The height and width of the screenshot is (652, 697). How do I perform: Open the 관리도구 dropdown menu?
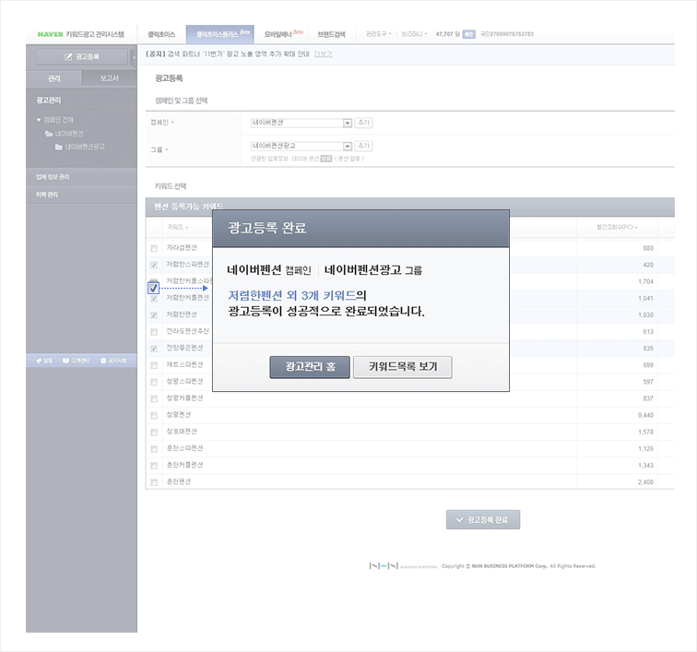pyautogui.click(x=378, y=34)
